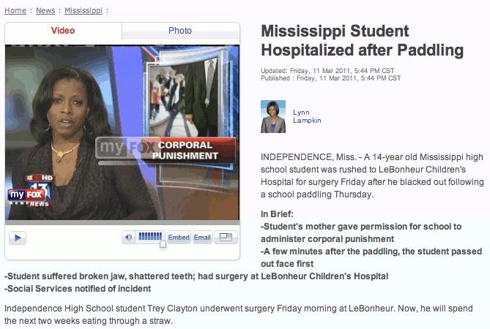This screenshot has height=329, width=490.
Task: Go to the Home breadcrumb link
Action: point(15,11)
